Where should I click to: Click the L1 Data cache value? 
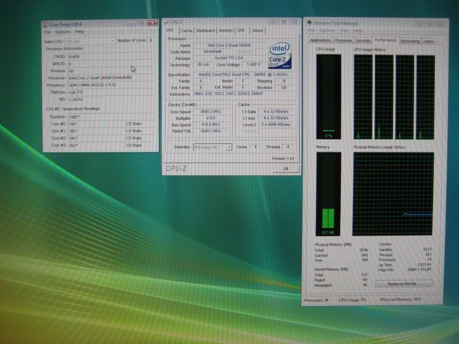[x=276, y=111]
